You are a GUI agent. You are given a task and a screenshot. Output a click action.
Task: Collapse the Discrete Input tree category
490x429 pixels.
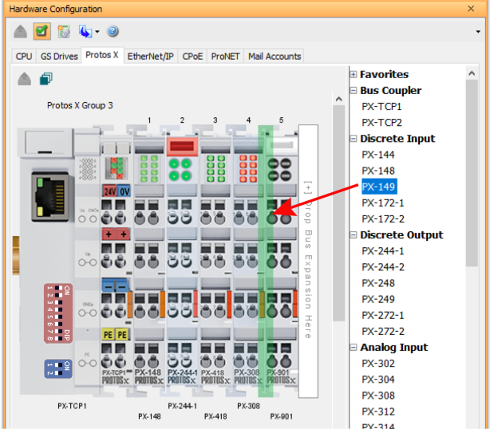click(x=354, y=139)
